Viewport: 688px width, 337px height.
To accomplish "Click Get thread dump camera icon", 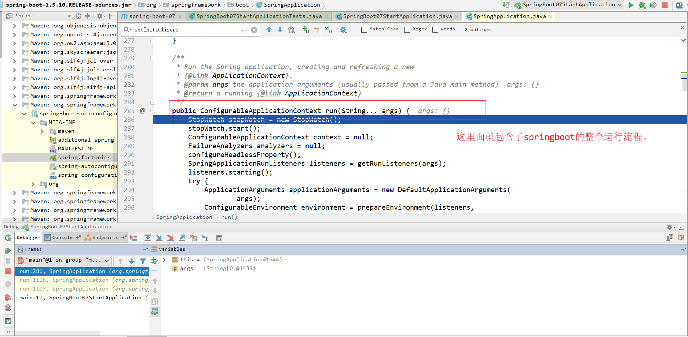I will (x=8, y=321).
